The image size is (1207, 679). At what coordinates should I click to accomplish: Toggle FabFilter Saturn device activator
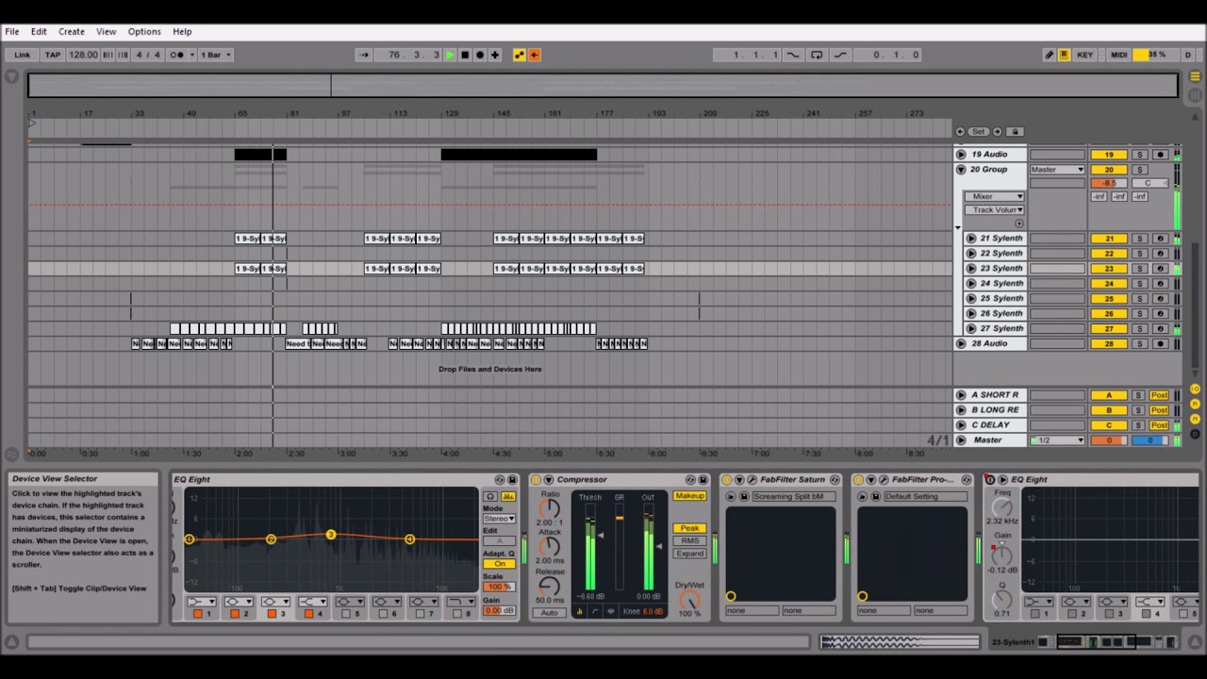click(x=726, y=480)
